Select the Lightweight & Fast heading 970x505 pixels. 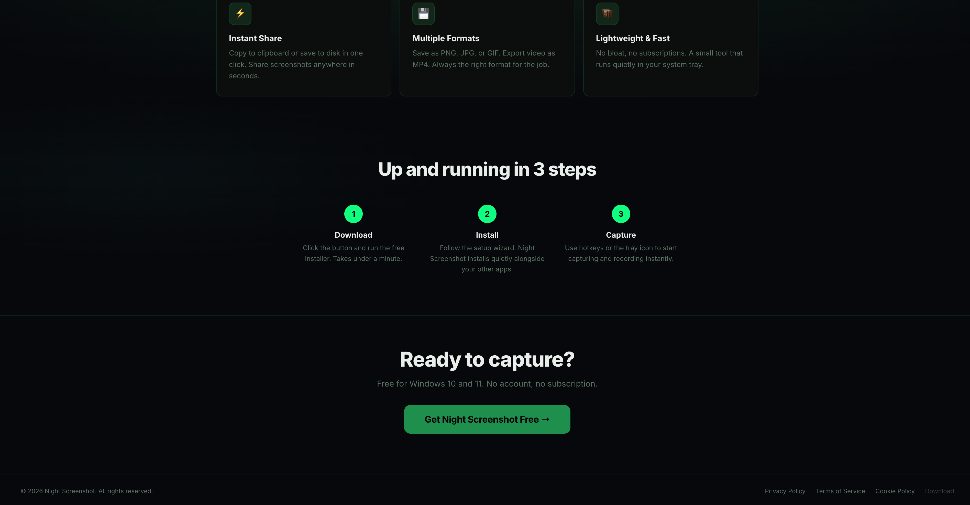tap(633, 38)
